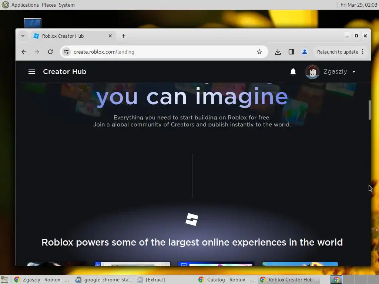Click the MATE logo icon in top panel
Screen dimensions: 379x284
coord(5,5)
